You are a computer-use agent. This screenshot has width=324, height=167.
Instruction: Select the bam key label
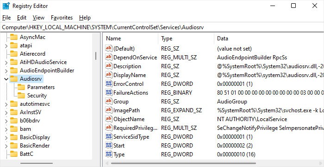(25, 129)
